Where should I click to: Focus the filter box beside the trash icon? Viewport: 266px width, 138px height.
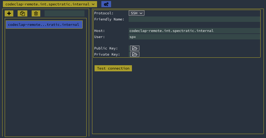click(x=64, y=14)
